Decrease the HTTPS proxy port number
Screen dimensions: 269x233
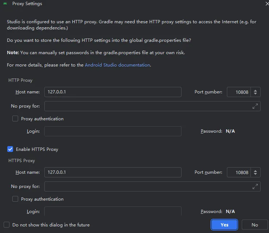[256, 174]
